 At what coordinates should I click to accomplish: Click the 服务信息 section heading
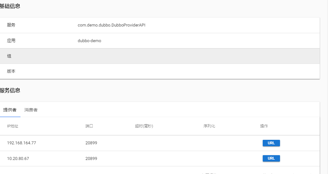pos(10,90)
